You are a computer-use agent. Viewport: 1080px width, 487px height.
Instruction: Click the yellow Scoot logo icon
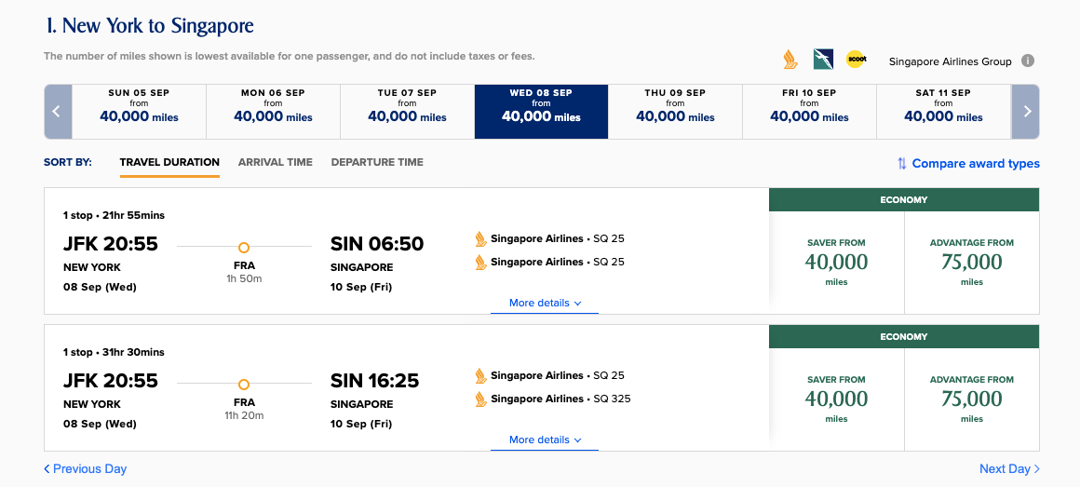tap(856, 60)
